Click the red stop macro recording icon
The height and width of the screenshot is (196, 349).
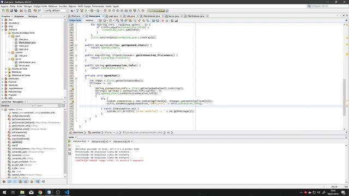(x=163, y=21)
